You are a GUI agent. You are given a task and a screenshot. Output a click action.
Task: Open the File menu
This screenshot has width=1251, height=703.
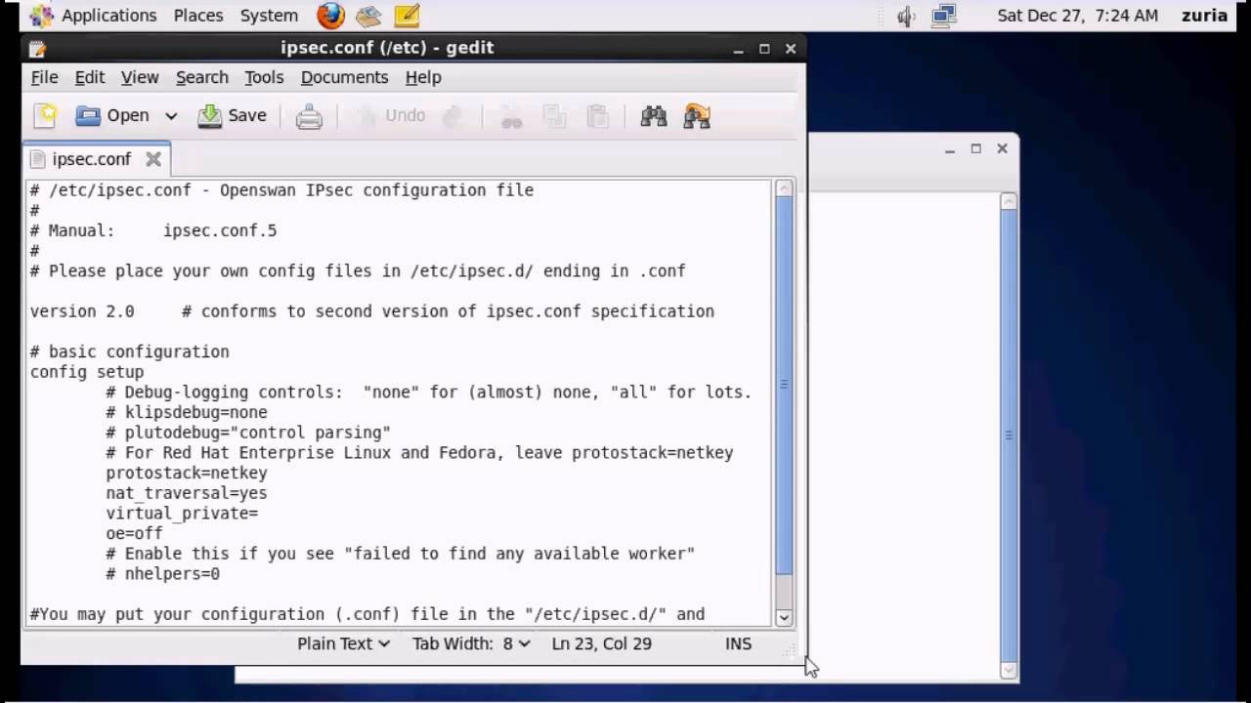(x=44, y=77)
